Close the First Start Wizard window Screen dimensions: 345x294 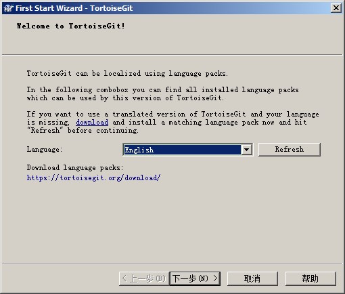pos(336,8)
